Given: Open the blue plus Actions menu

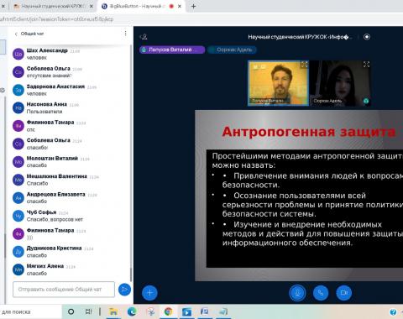Looking at the screenshot, I should point(149,293).
